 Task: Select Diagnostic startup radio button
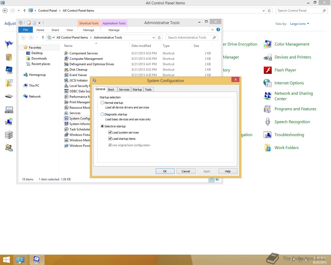pyautogui.click(x=102, y=114)
